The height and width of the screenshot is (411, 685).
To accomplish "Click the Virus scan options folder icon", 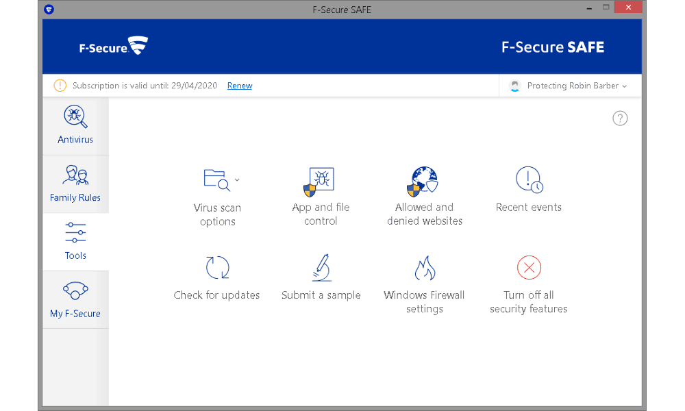I will click(x=216, y=179).
